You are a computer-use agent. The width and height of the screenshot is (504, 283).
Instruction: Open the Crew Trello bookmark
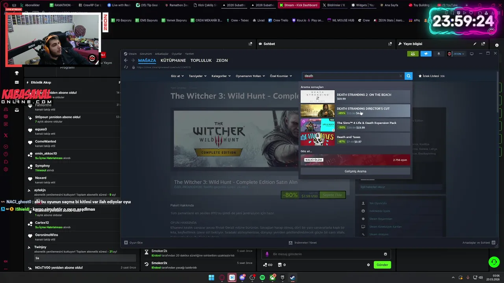pos(278,20)
